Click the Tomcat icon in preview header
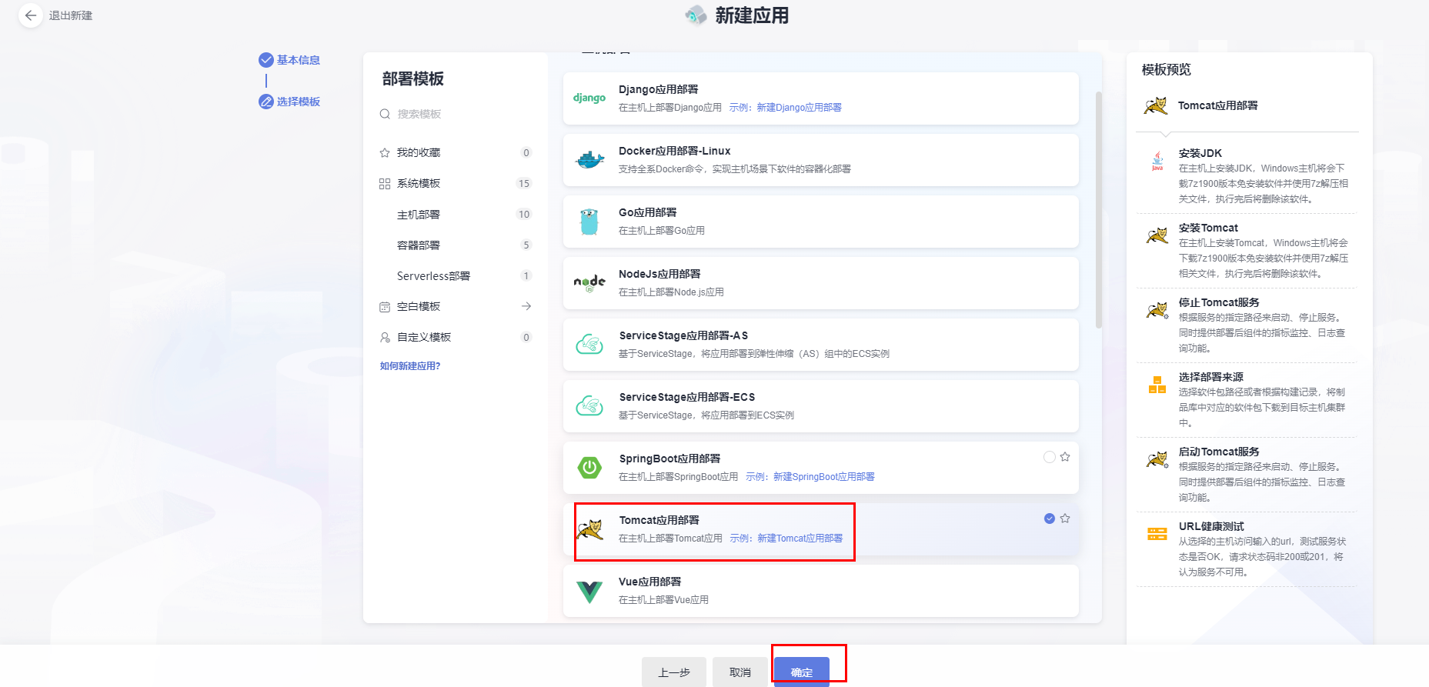Image resolution: width=1429 pixels, height=687 pixels. (1155, 106)
